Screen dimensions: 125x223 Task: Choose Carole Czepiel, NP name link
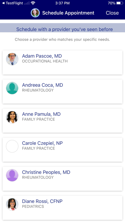click(x=42, y=143)
